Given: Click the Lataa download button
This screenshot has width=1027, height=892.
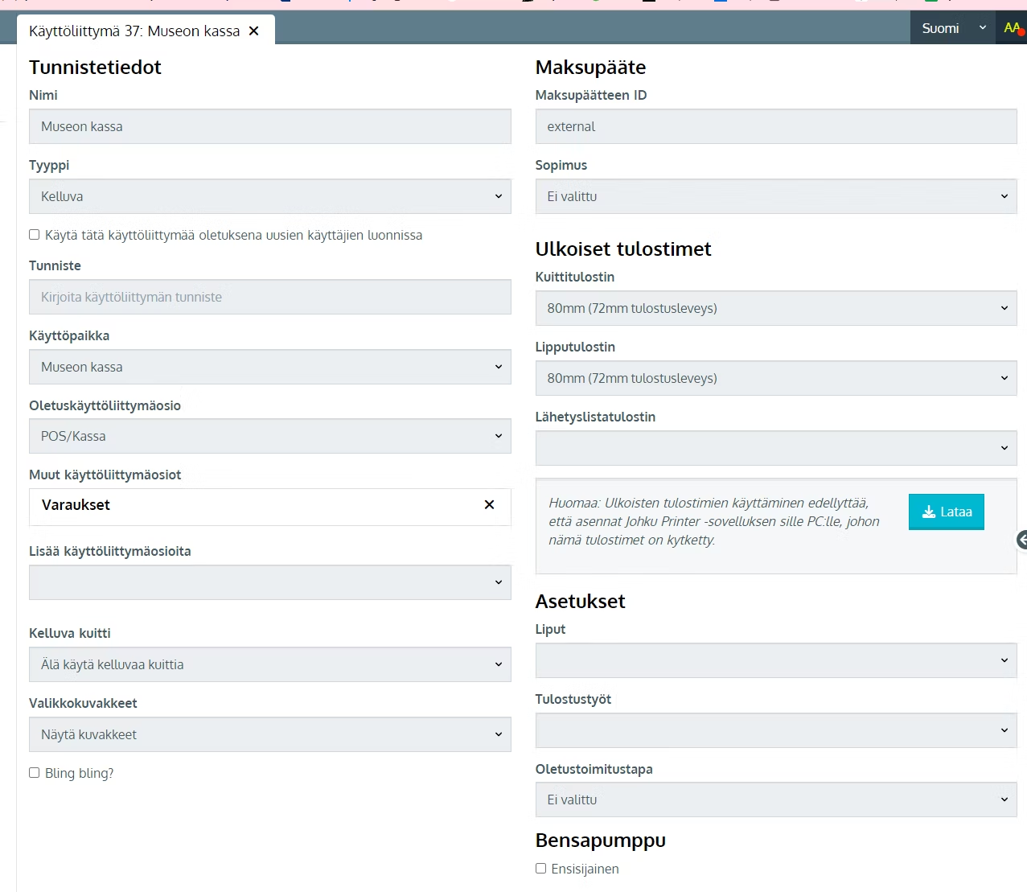Looking at the screenshot, I should [x=947, y=512].
